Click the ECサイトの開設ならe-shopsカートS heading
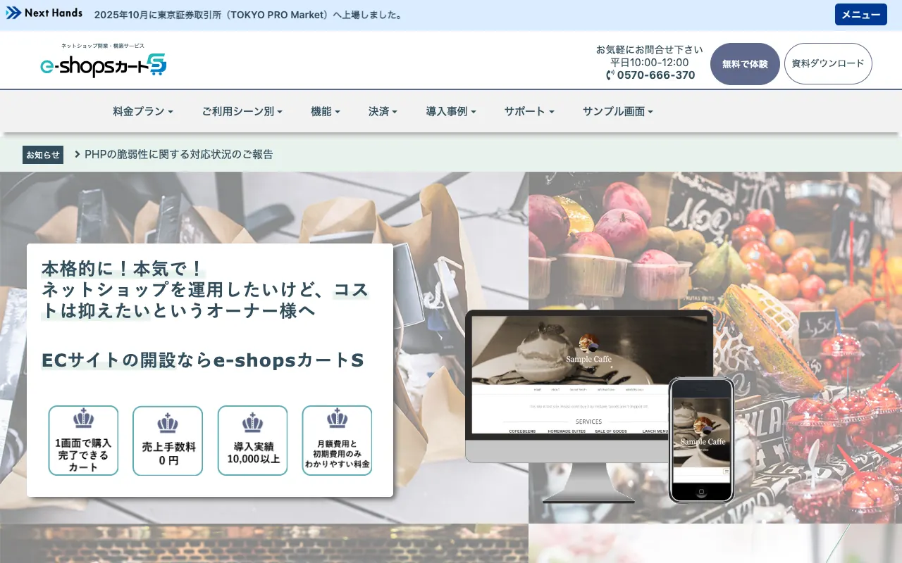902x563 pixels. [x=203, y=360]
